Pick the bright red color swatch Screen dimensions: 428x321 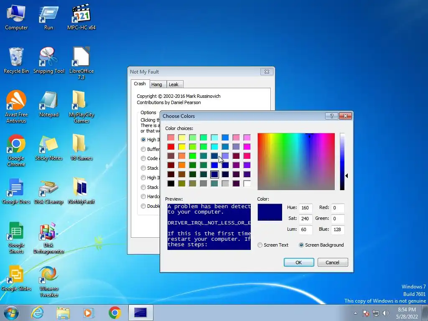coord(171,147)
